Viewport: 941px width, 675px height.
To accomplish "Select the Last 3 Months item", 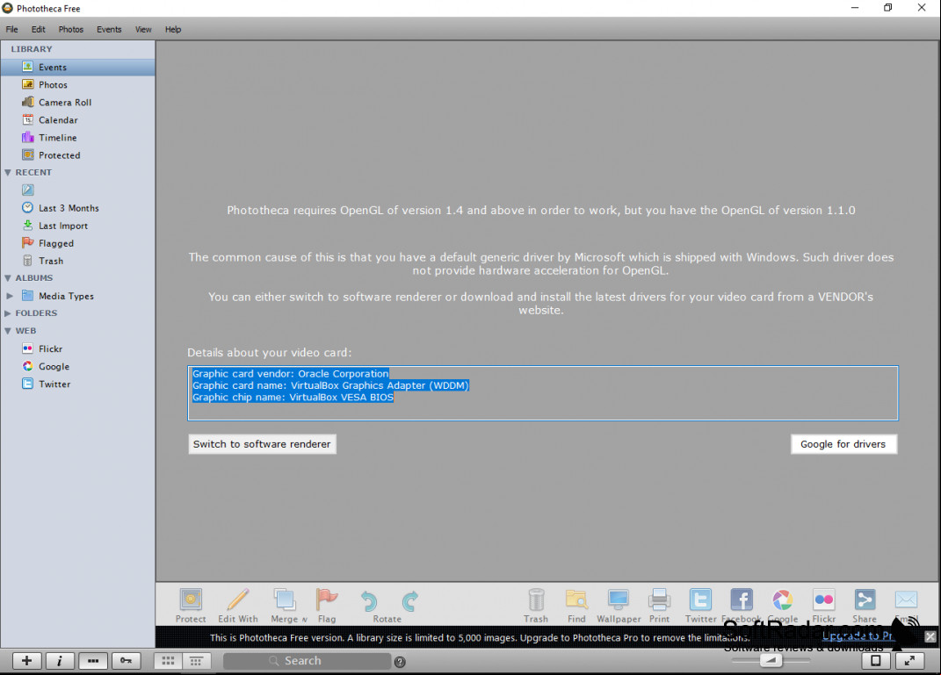I will [x=78, y=208].
